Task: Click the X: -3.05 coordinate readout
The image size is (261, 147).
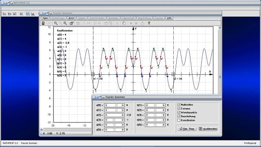Action: 48,134
